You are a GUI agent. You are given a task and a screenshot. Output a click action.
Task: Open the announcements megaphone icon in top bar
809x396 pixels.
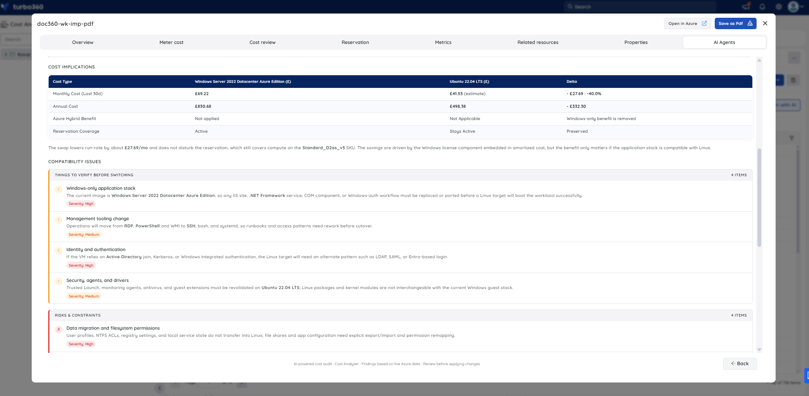[746, 6]
